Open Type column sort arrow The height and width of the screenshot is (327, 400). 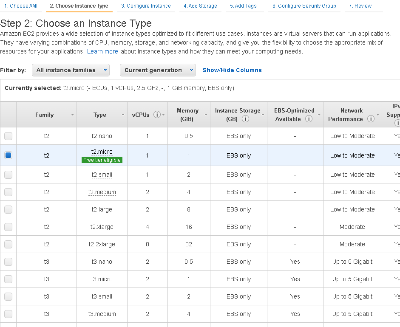(123, 115)
